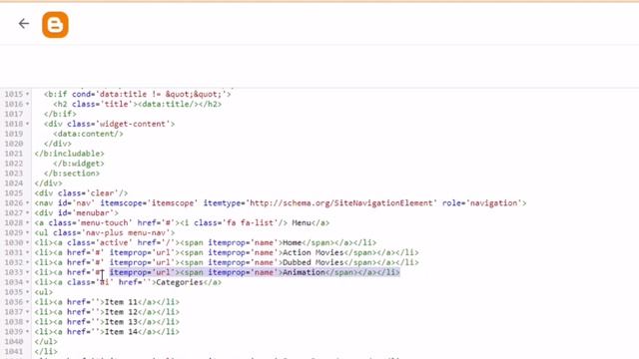Screen dimensions: 639x359
Task: Place cursor on 'Action Movies' text
Action: click(313, 252)
